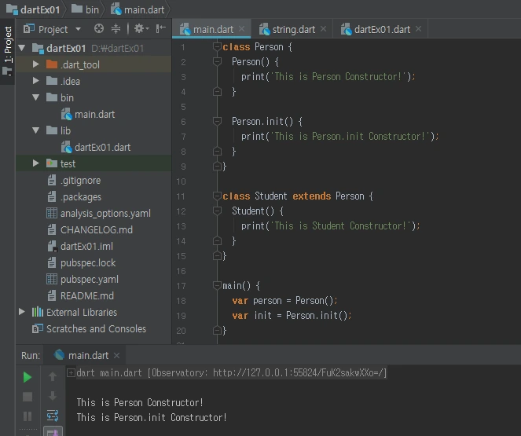Expand External Libraries node
The image size is (521, 436).
tap(22, 312)
